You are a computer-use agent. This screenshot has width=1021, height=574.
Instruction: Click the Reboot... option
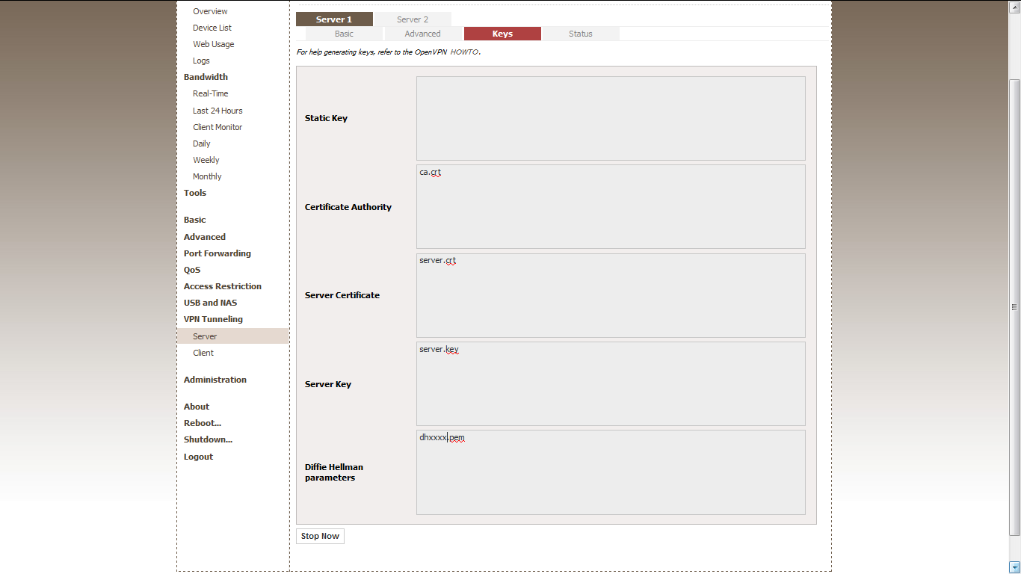(x=203, y=423)
